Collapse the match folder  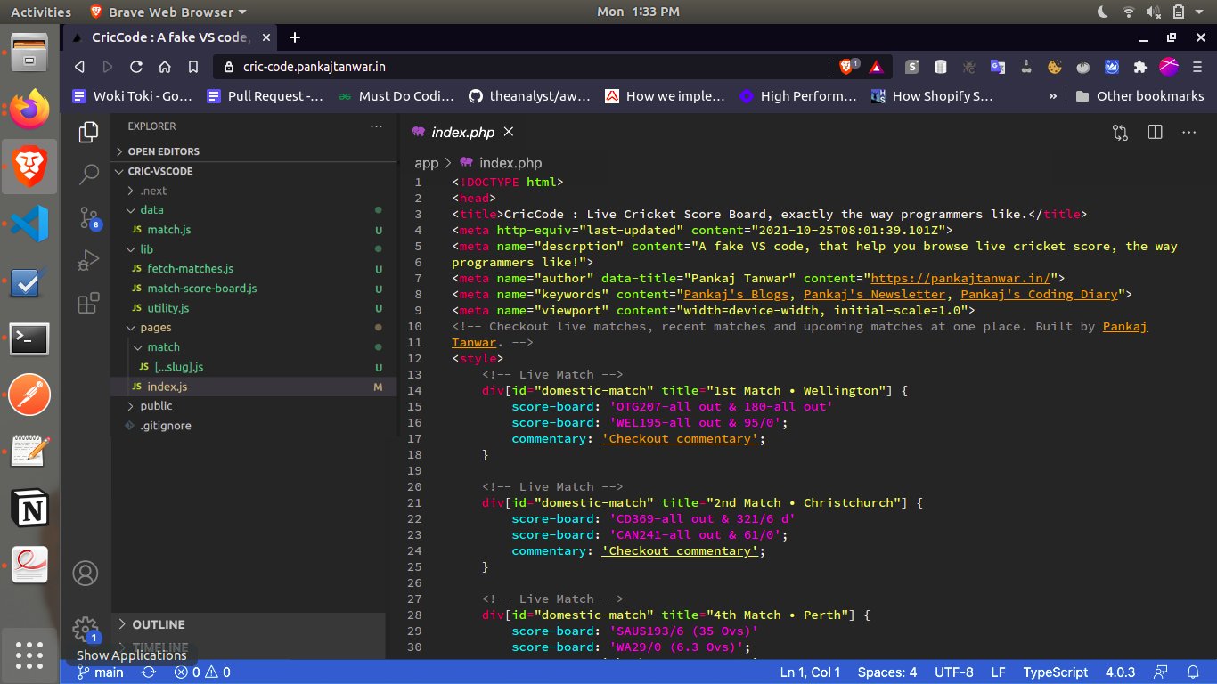(163, 347)
